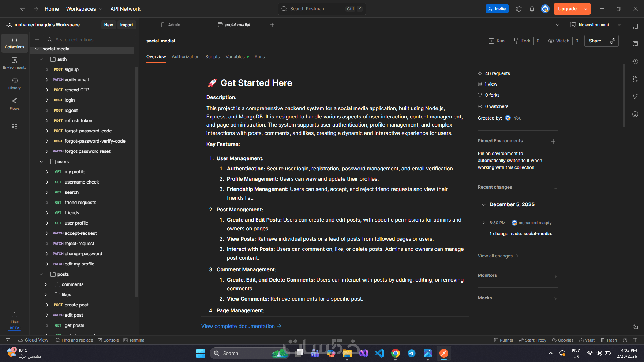Switch to the Runs tab
The width and height of the screenshot is (644, 362).
(259, 57)
